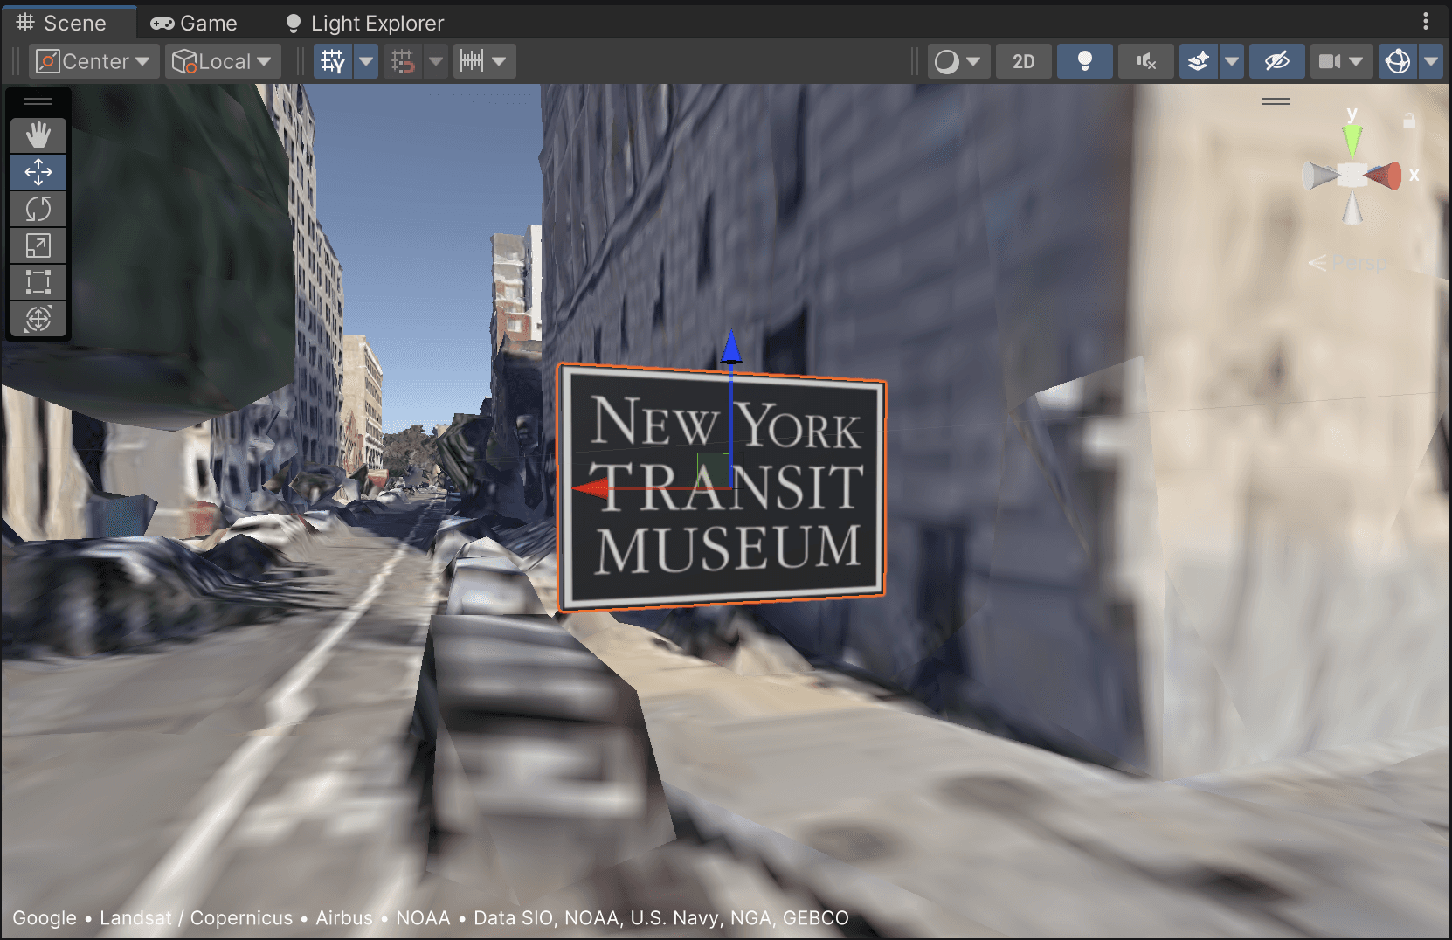Select the Scale tool
The height and width of the screenshot is (940, 1452).
(x=38, y=245)
